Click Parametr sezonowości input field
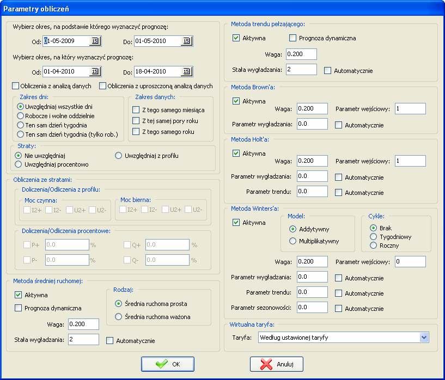 click(x=312, y=308)
